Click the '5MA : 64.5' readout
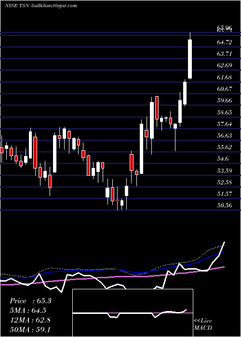Viewport: 241px width, 337px height. click(28, 311)
